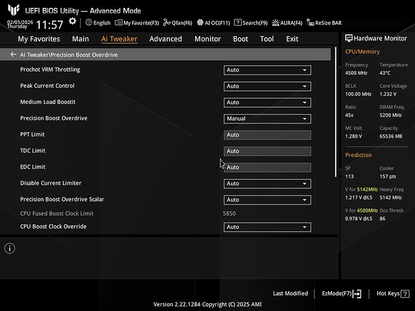Open the Prochot VRM Throttling dropdown
The height and width of the screenshot is (311, 415).
[267, 70]
